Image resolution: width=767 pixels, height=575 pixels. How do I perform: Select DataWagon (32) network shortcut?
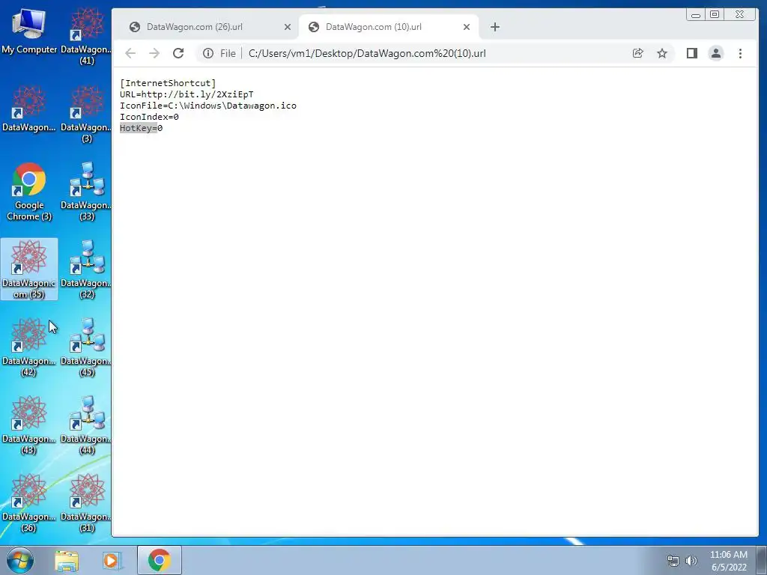[87, 269]
